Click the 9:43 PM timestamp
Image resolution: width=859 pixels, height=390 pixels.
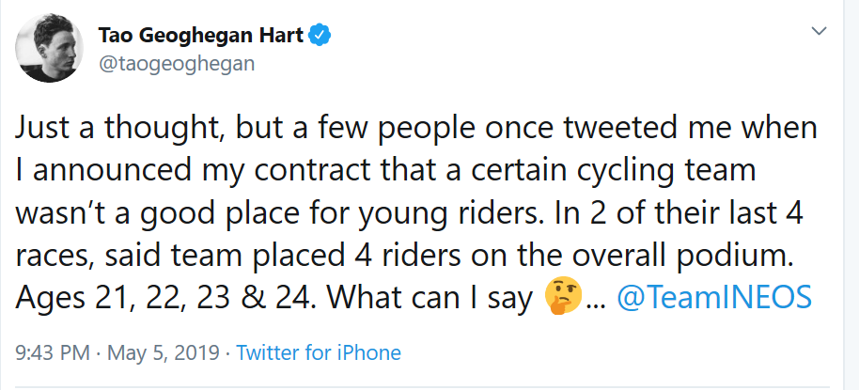[x=53, y=353]
